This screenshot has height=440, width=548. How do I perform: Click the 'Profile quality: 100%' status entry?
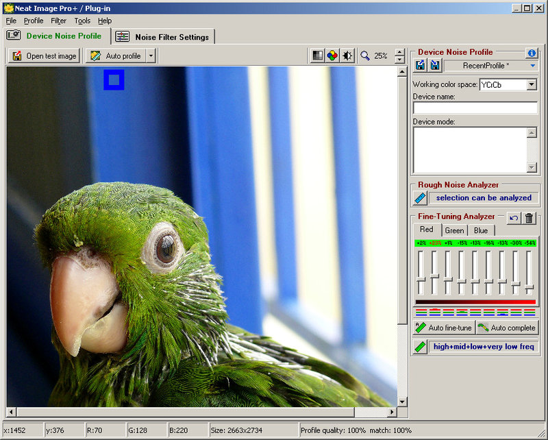tap(333, 430)
